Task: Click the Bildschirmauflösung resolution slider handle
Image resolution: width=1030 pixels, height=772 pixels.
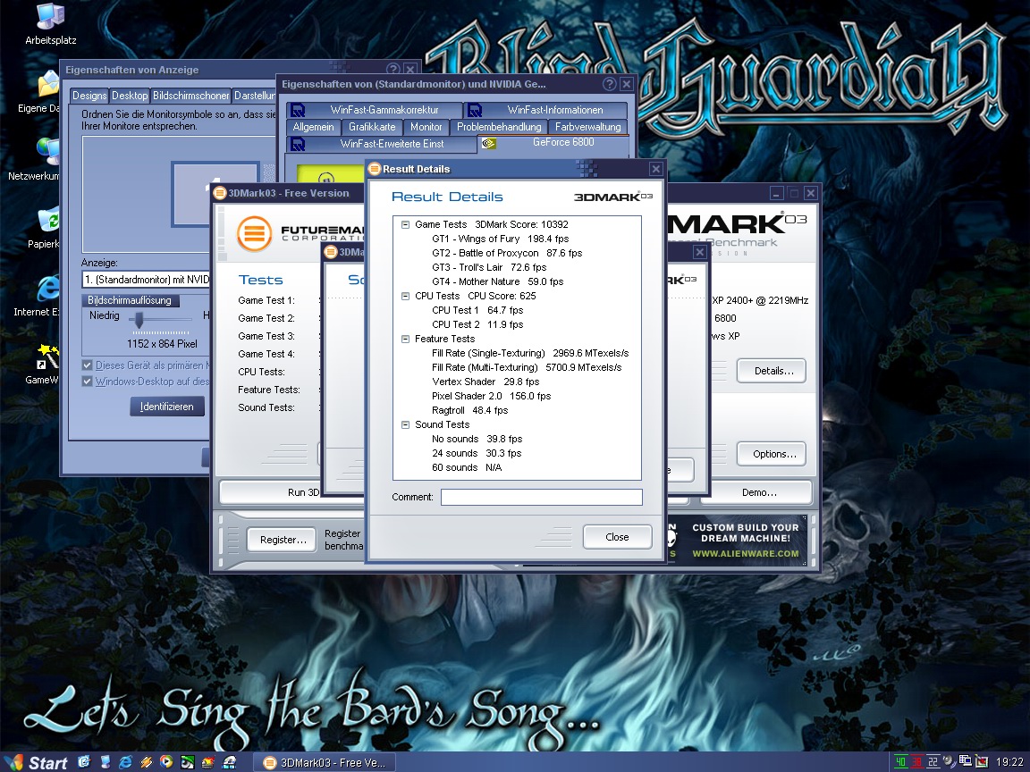Action: point(139,320)
